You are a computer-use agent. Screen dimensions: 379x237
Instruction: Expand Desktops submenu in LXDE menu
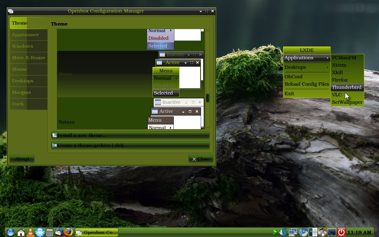coord(307,67)
